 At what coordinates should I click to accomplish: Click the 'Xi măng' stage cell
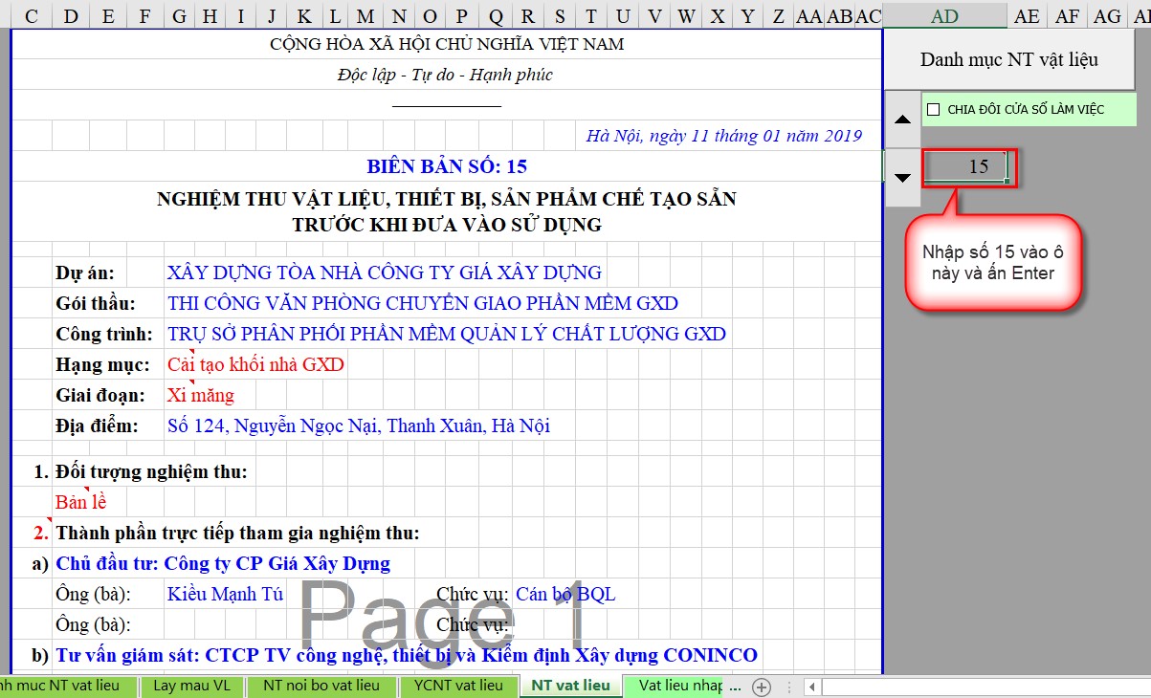tap(200, 395)
